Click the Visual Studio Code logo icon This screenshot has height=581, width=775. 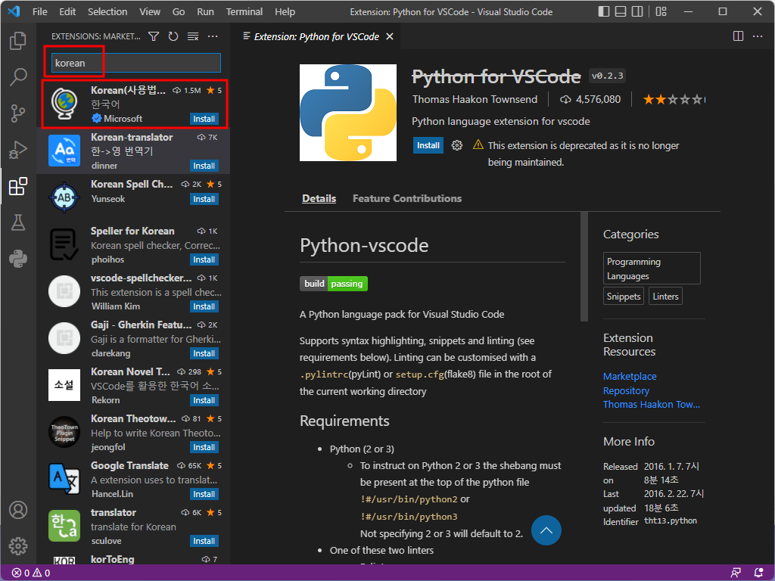[14, 11]
